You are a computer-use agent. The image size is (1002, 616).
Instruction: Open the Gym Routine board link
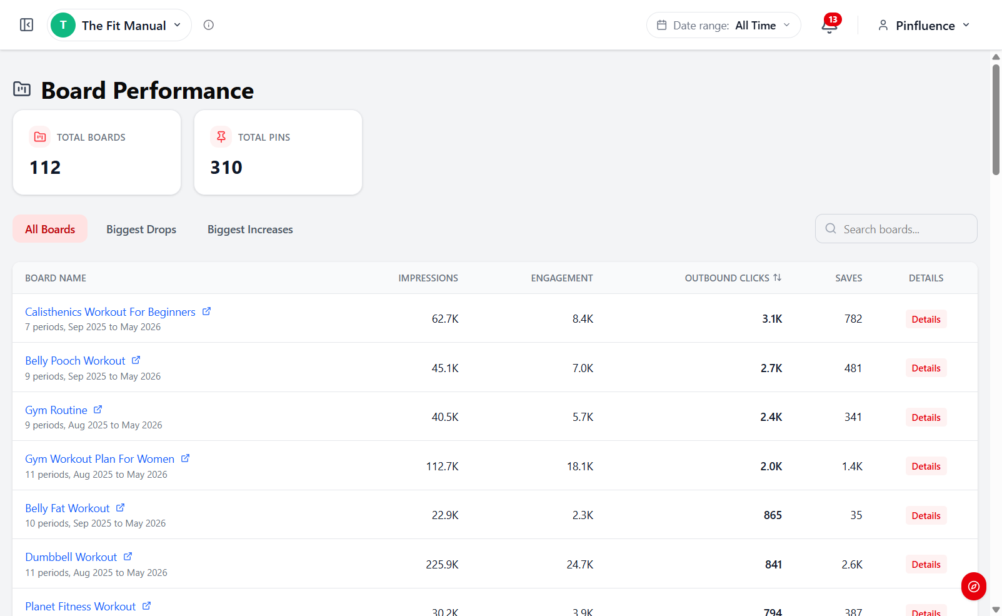click(x=56, y=410)
